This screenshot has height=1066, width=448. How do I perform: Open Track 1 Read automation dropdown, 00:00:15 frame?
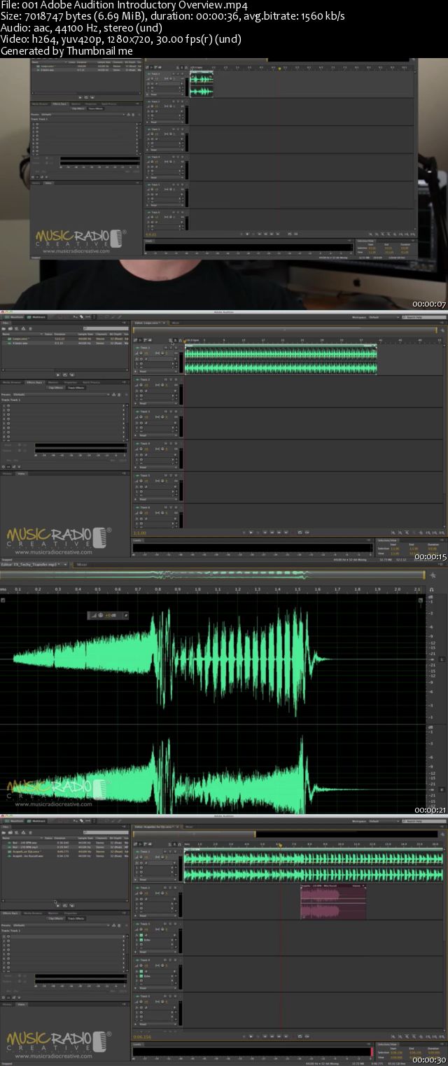click(x=158, y=372)
